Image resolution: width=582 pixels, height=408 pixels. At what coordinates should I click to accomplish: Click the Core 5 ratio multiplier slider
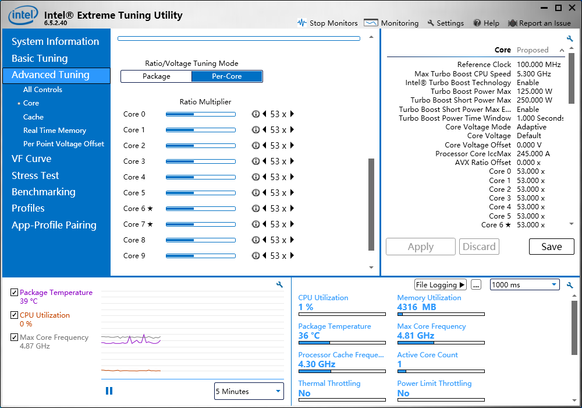[x=200, y=193]
